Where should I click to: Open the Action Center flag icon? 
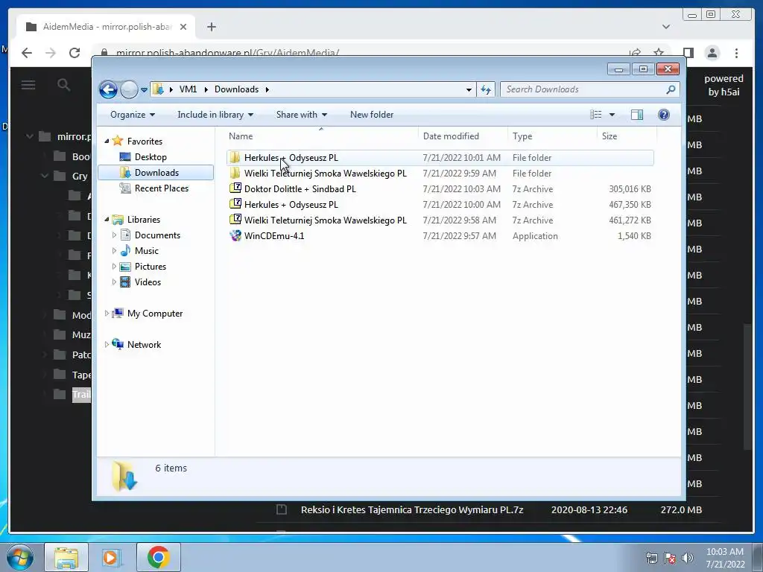pos(670,558)
